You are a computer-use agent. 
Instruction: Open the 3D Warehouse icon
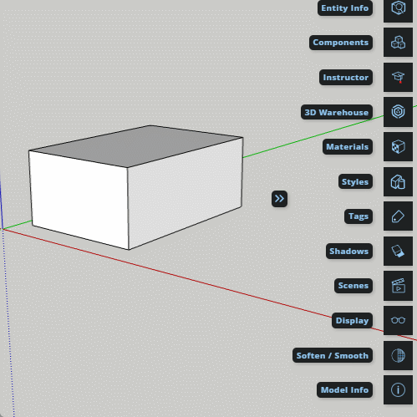click(398, 112)
